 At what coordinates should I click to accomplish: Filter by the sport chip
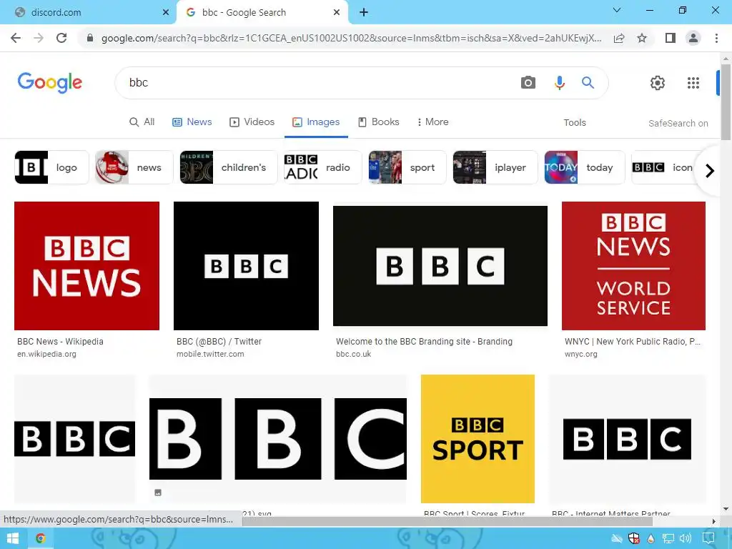pos(407,167)
